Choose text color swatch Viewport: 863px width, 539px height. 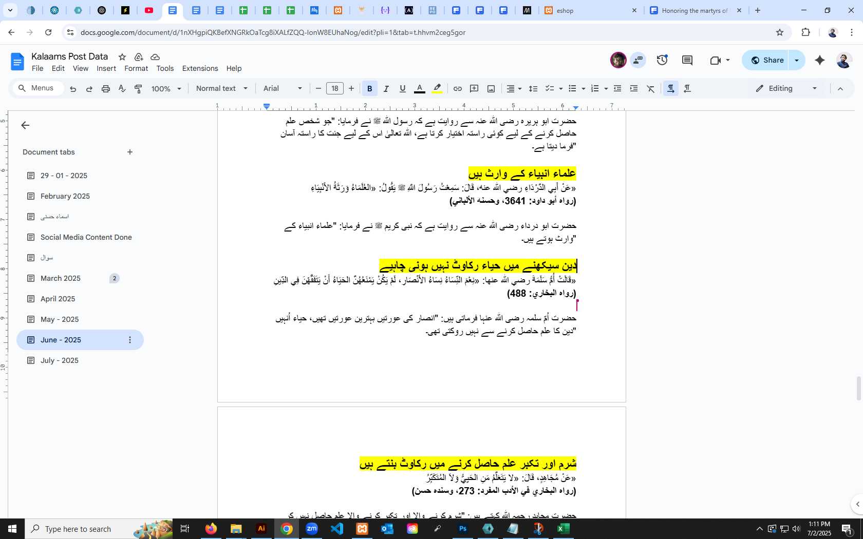tap(420, 89)
